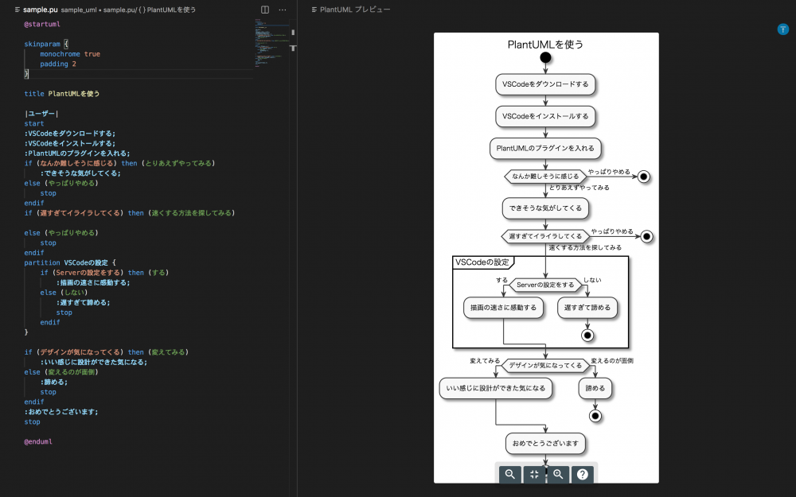Click the VSCodeをダウンロードする diagram node

(546, 84)
